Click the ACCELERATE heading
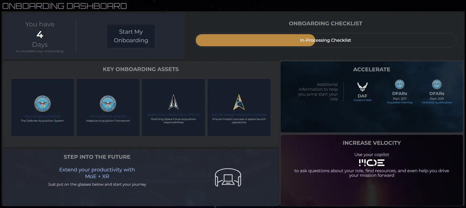Screen dimensions: 466x208 [x=372, y=69]
